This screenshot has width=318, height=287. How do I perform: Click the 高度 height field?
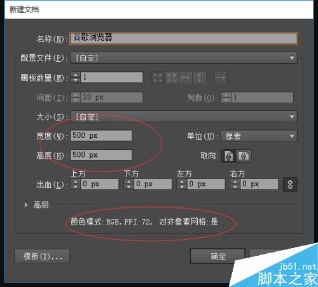pyautogui.click(x=101, y=155)
